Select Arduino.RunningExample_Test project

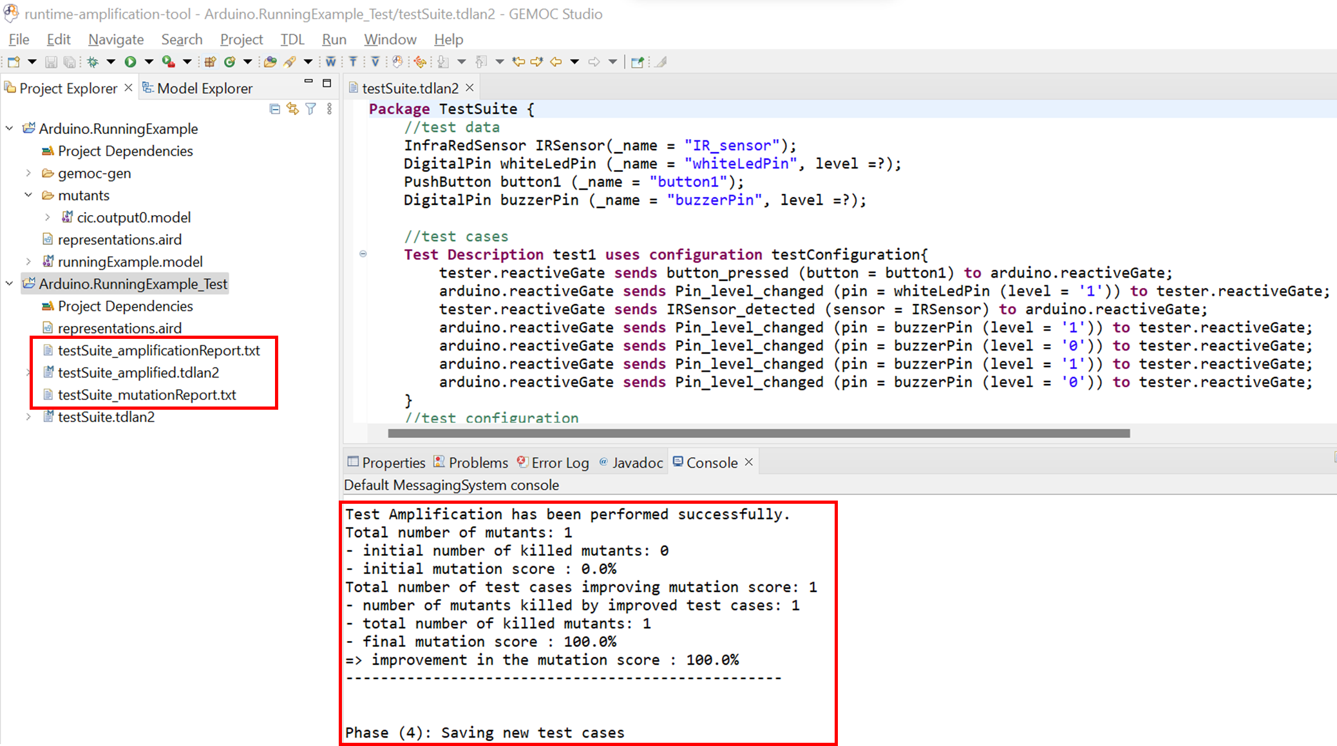[125, 284]
